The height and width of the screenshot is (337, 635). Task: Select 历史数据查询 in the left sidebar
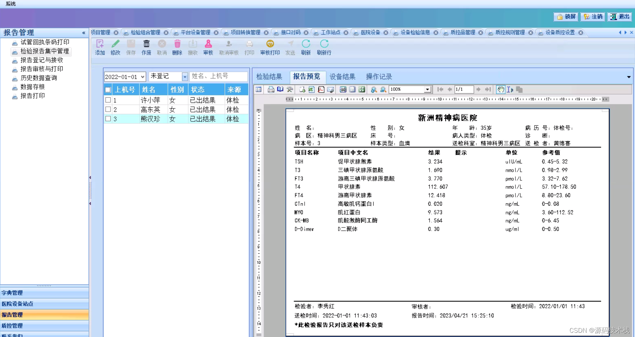pyautogui.click(x=39, y=78)
